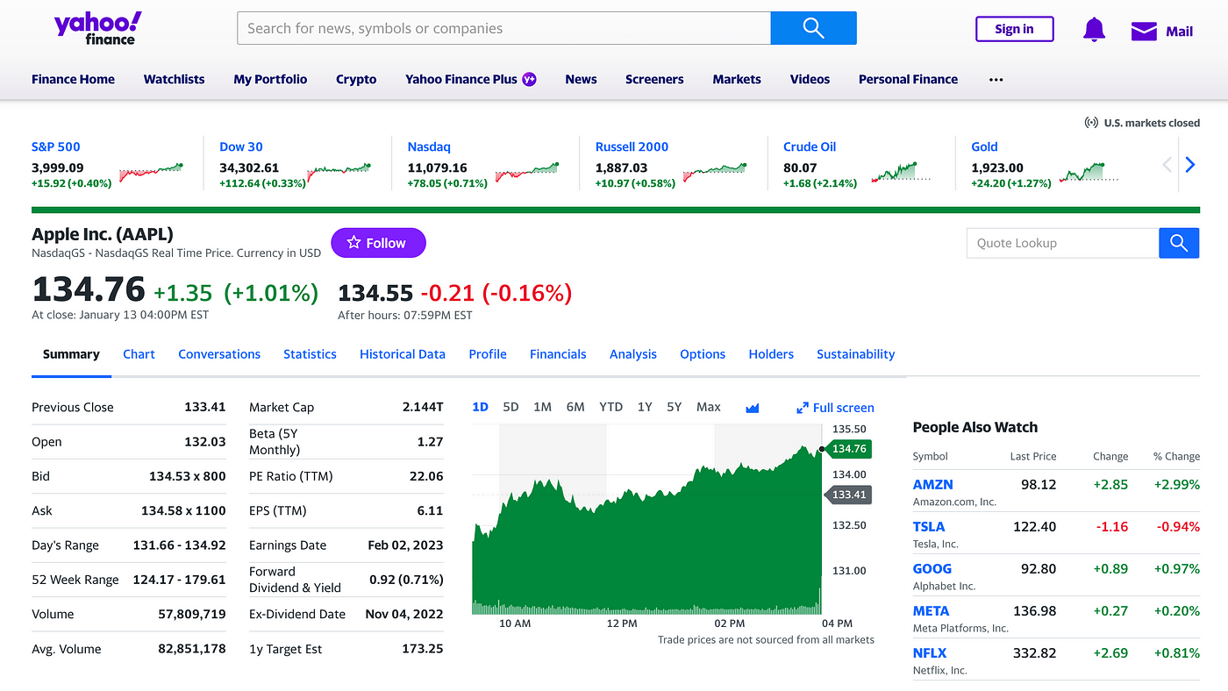Open the Statistics tab
The width and height of the screenshot is (1228, 691).
[x=310, y=354]
